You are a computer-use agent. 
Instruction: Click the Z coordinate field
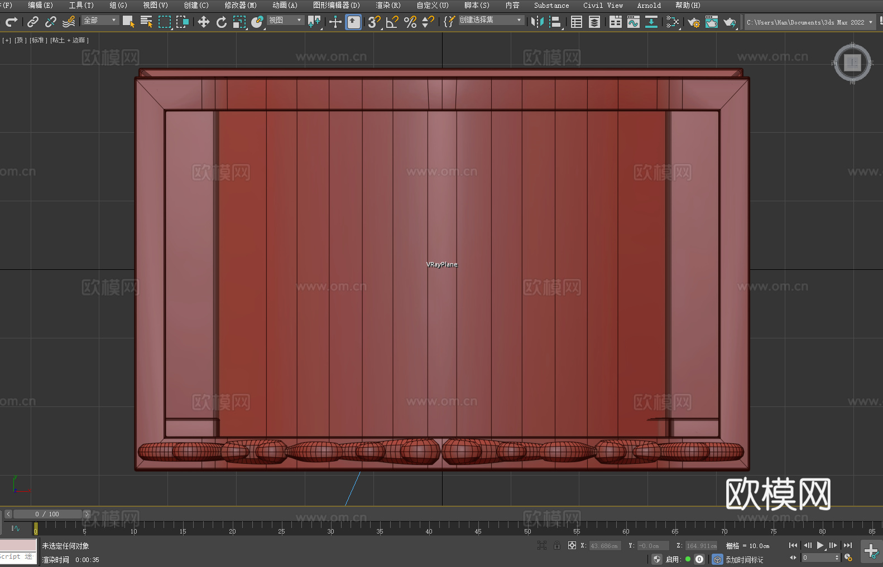point(701,546)
